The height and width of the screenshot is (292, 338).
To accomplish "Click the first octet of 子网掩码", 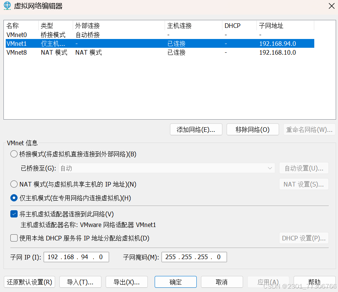I will point(170,257).
